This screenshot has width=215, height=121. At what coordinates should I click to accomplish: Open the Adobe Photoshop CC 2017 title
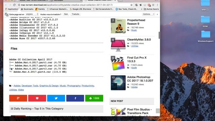point(140,79)
